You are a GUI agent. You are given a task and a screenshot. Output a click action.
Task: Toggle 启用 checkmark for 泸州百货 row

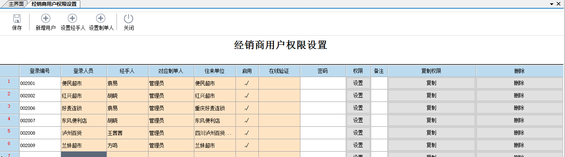[247, 133]
